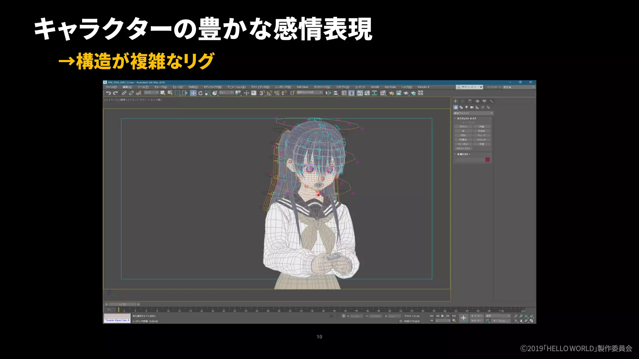Open the Arnold menu
Image resolution: width=639 pixels, height=359 pixels.
pos(375,87)
